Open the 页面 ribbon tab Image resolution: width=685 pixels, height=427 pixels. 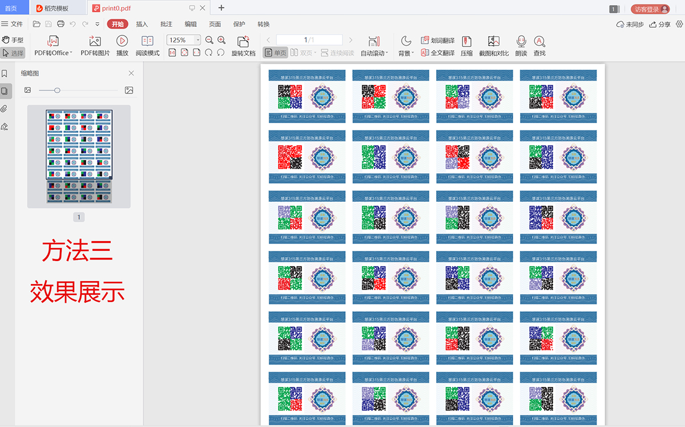(215, 24)
